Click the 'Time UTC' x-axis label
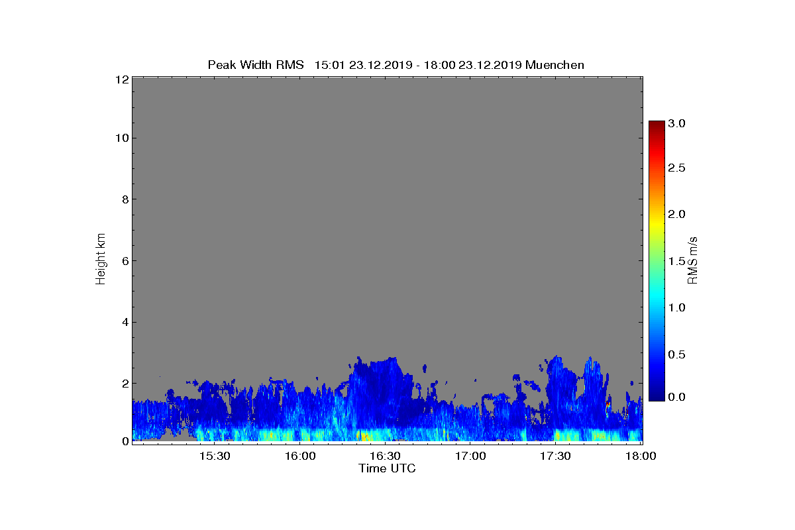The image size is (795, 530). pos(388,468)
